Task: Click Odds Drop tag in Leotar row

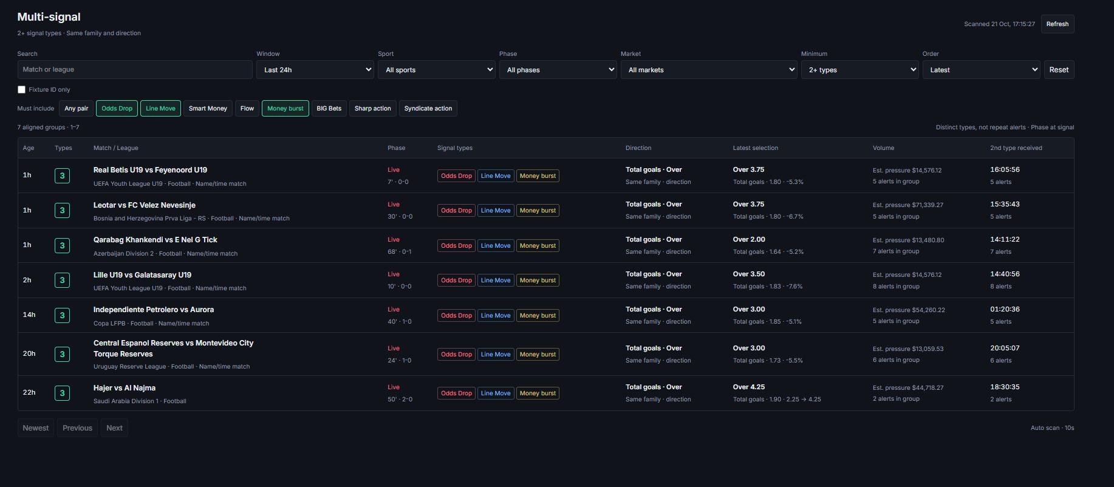Action: point(456,211)
